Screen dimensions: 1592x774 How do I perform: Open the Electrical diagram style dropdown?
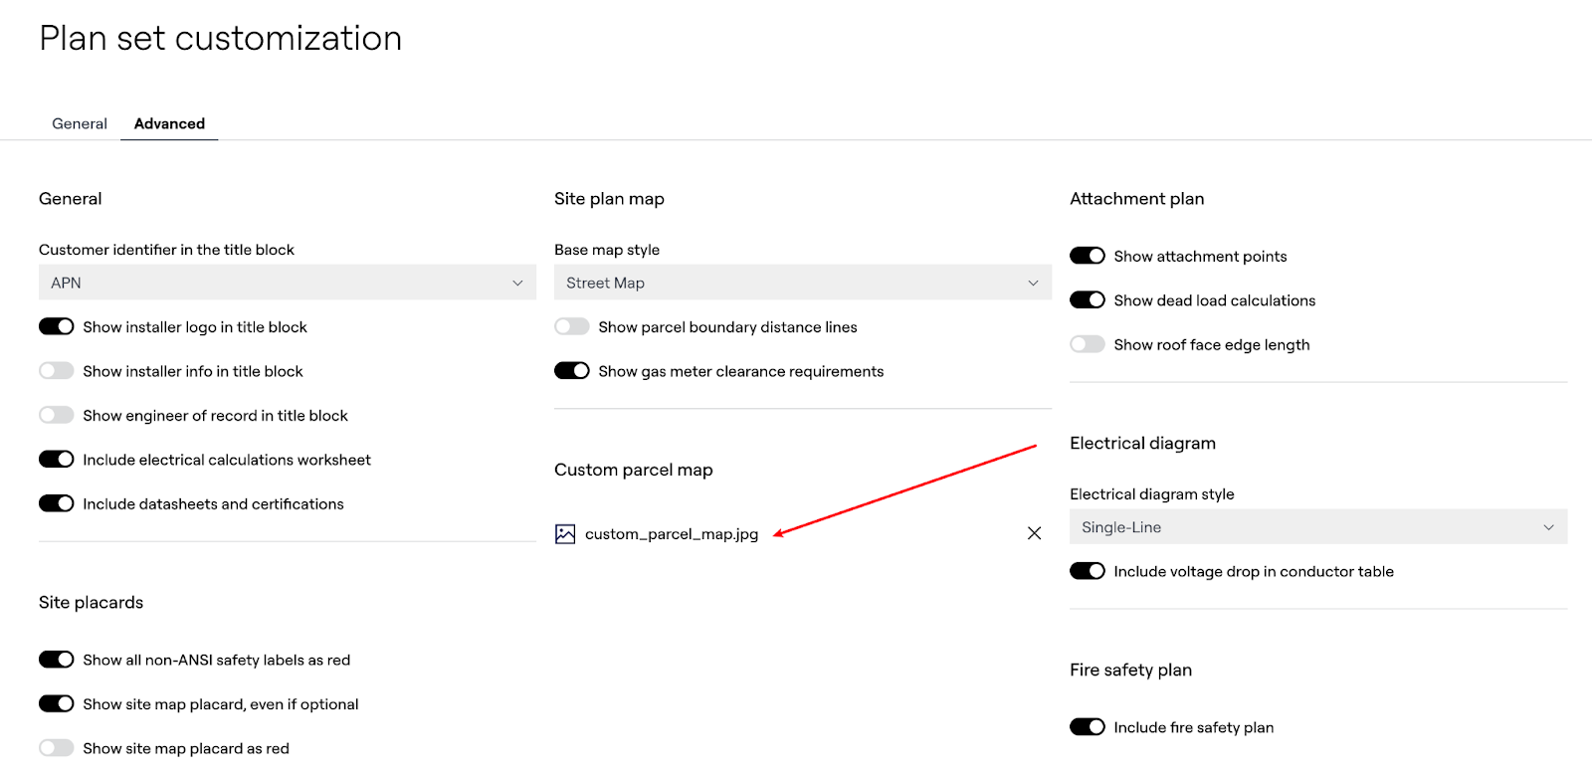pyautogui.click(x=1317, y=527)
